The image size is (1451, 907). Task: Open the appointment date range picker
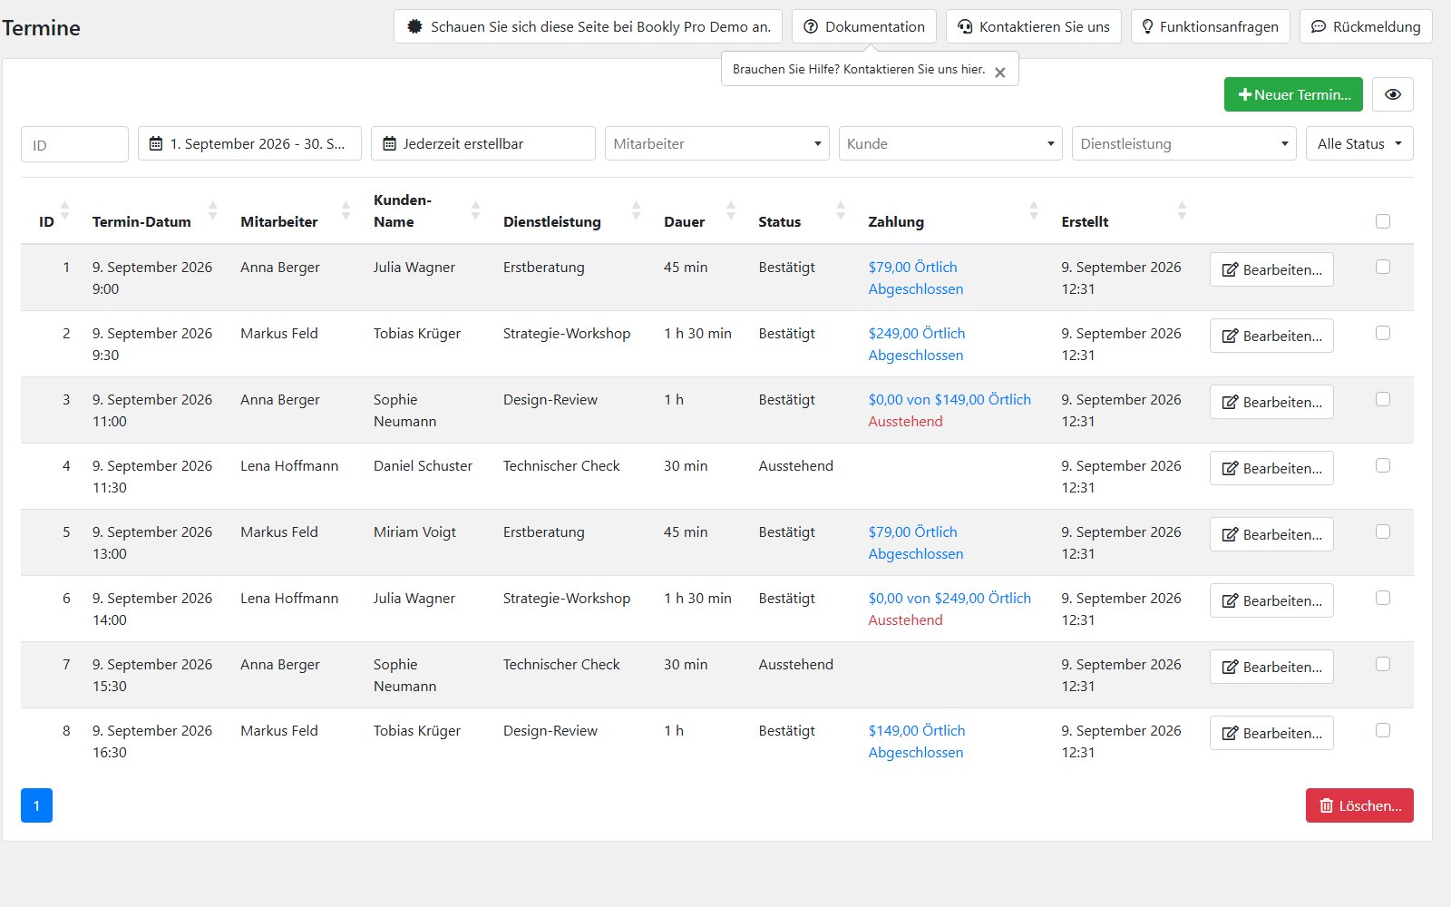click(x=249, y=143)
